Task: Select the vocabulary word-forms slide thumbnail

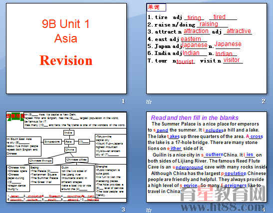Action: tap(207, 48)
